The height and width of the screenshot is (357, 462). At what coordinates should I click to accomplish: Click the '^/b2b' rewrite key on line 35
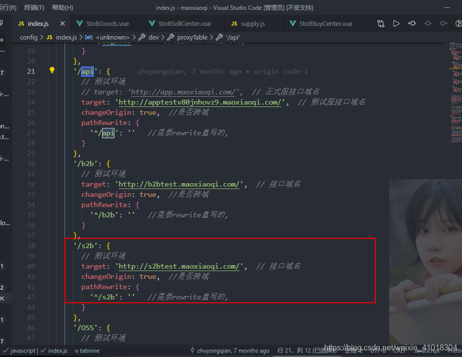coord(104,215)
